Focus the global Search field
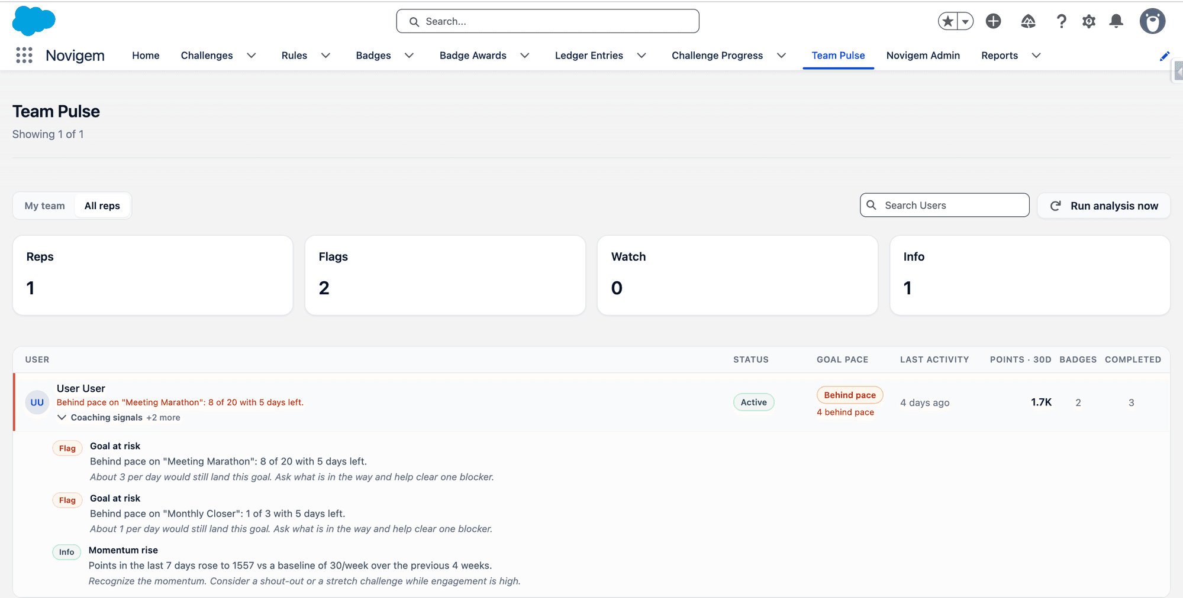 point(547,21)
